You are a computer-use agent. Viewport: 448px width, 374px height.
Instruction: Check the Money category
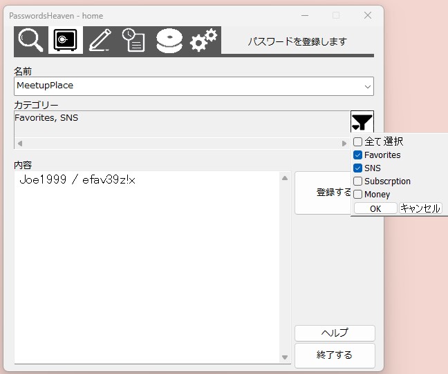[357, 195]
